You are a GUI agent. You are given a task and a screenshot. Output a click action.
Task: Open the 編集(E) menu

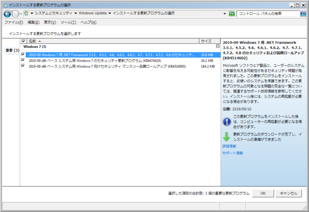point(33,22)
